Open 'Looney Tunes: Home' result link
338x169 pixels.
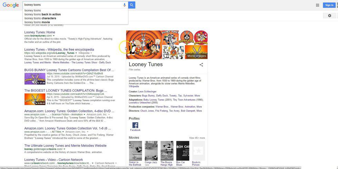(x=40, y=32)
